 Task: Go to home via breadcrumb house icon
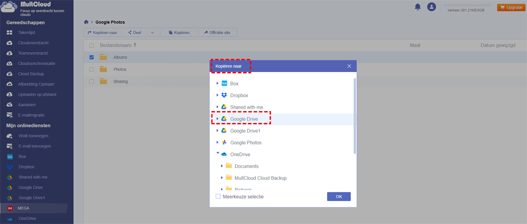point(87,22)
